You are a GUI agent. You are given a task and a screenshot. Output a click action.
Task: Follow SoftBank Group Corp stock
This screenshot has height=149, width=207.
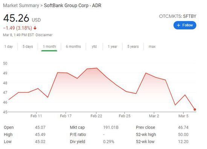tap(185, 25)
